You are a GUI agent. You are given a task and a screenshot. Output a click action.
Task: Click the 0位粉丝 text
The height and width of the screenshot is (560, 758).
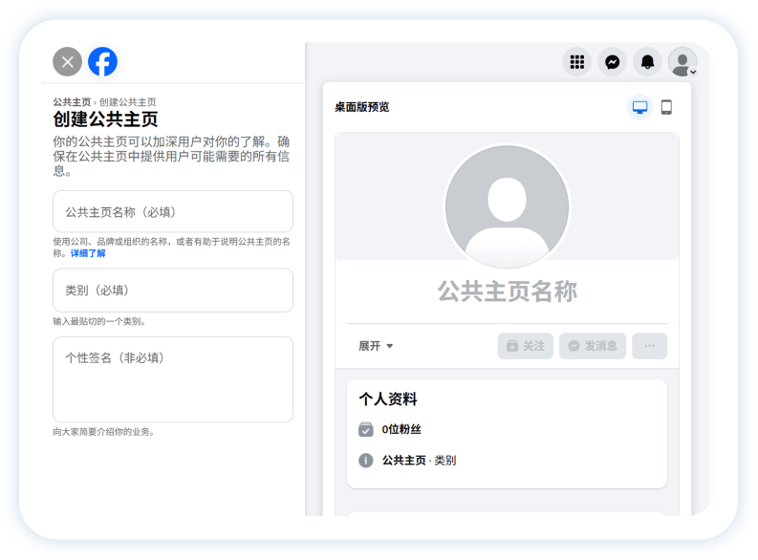coord(401,429)
